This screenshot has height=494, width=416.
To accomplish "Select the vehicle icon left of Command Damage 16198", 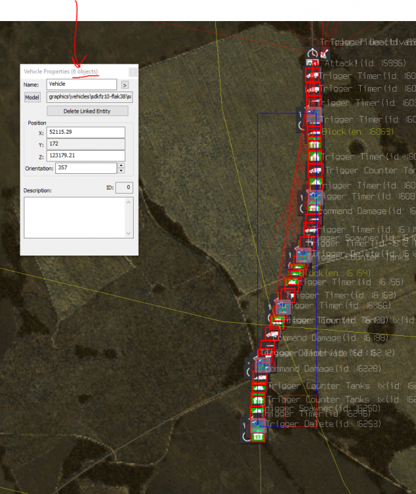I will click(x=272, y=334).
